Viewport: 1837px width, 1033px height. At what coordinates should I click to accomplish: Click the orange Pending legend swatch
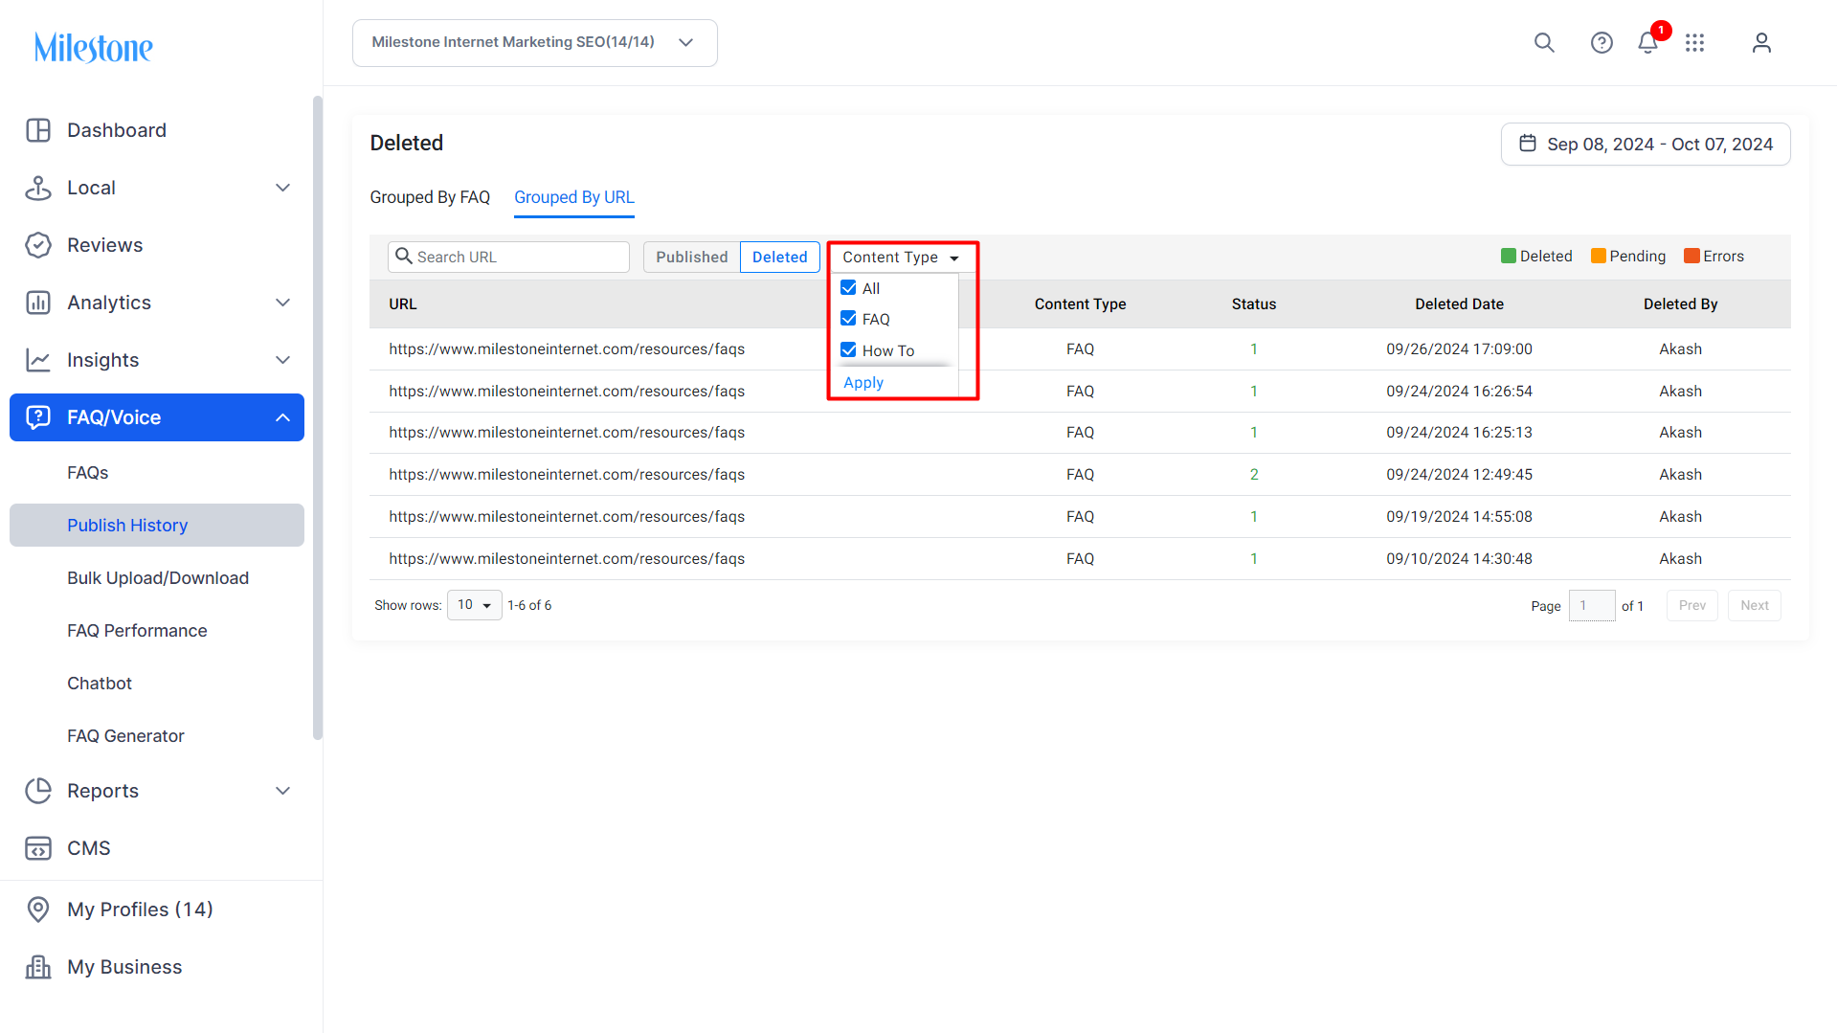[x=1599, y=257]
